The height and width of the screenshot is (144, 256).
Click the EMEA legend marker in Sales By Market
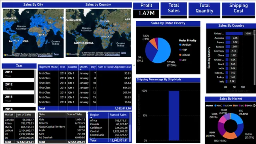coord(246,106)
